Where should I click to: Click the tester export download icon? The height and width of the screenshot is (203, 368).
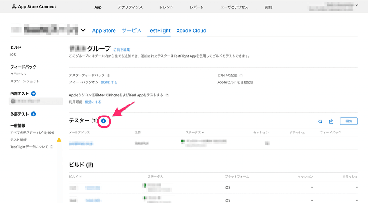331,121
